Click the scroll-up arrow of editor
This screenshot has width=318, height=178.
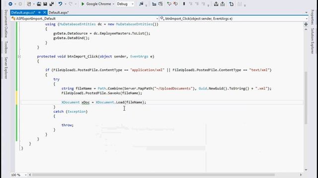(x=306, y=30)
